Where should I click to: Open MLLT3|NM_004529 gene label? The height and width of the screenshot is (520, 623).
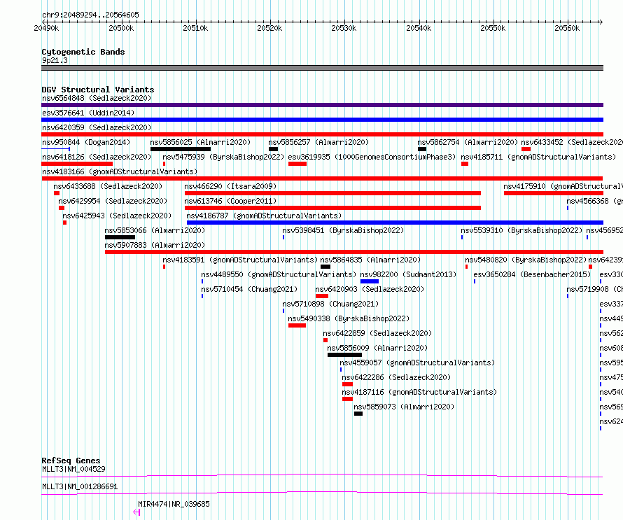click(73, 469)
